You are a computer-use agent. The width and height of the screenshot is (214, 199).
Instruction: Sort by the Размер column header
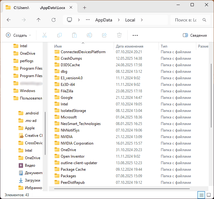(x=203, y=46)
